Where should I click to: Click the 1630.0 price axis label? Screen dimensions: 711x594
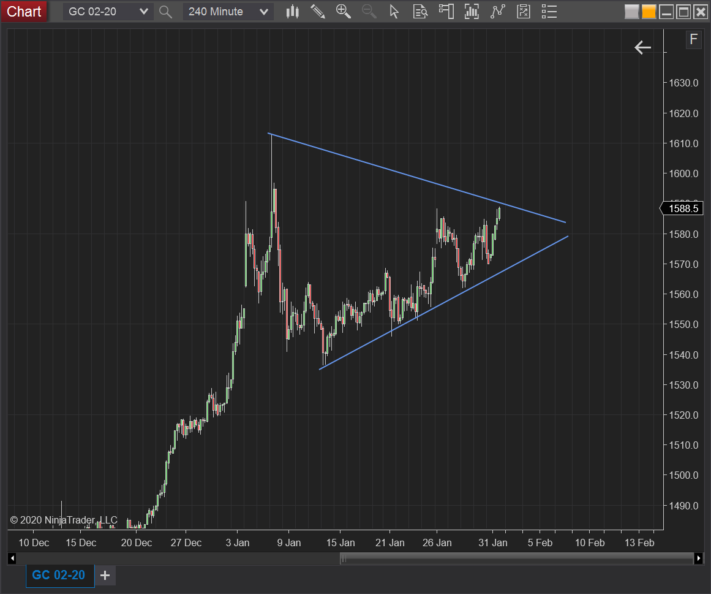pos(684,83)
